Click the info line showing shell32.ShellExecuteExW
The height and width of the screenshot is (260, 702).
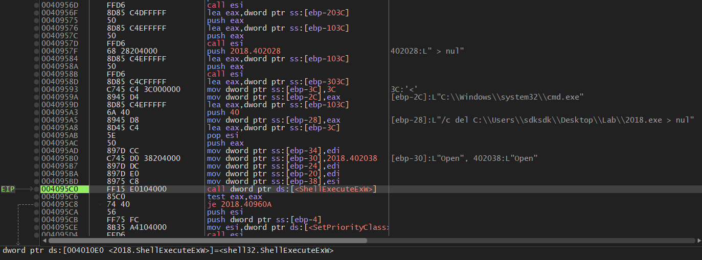[168, 251]
